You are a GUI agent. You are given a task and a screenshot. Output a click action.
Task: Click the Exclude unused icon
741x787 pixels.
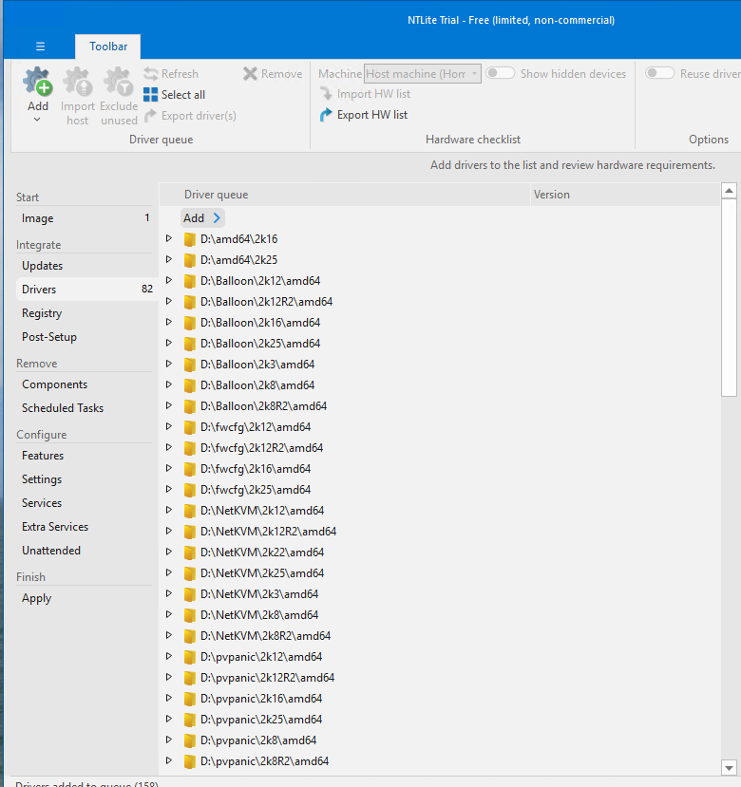click(119, 82)
